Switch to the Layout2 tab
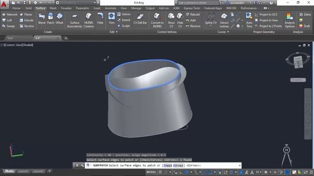Screen dimensions: 314x176 point(38,171)
